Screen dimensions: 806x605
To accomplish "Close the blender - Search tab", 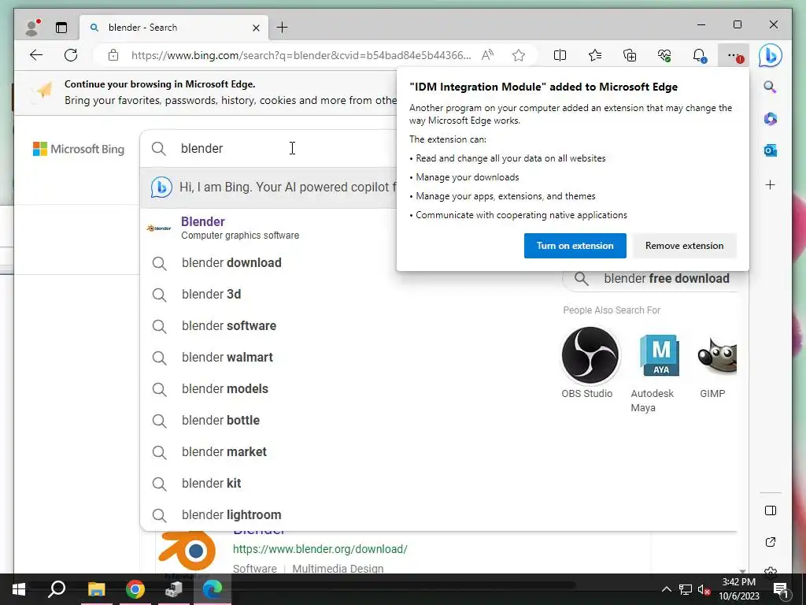I will point(256,28).
